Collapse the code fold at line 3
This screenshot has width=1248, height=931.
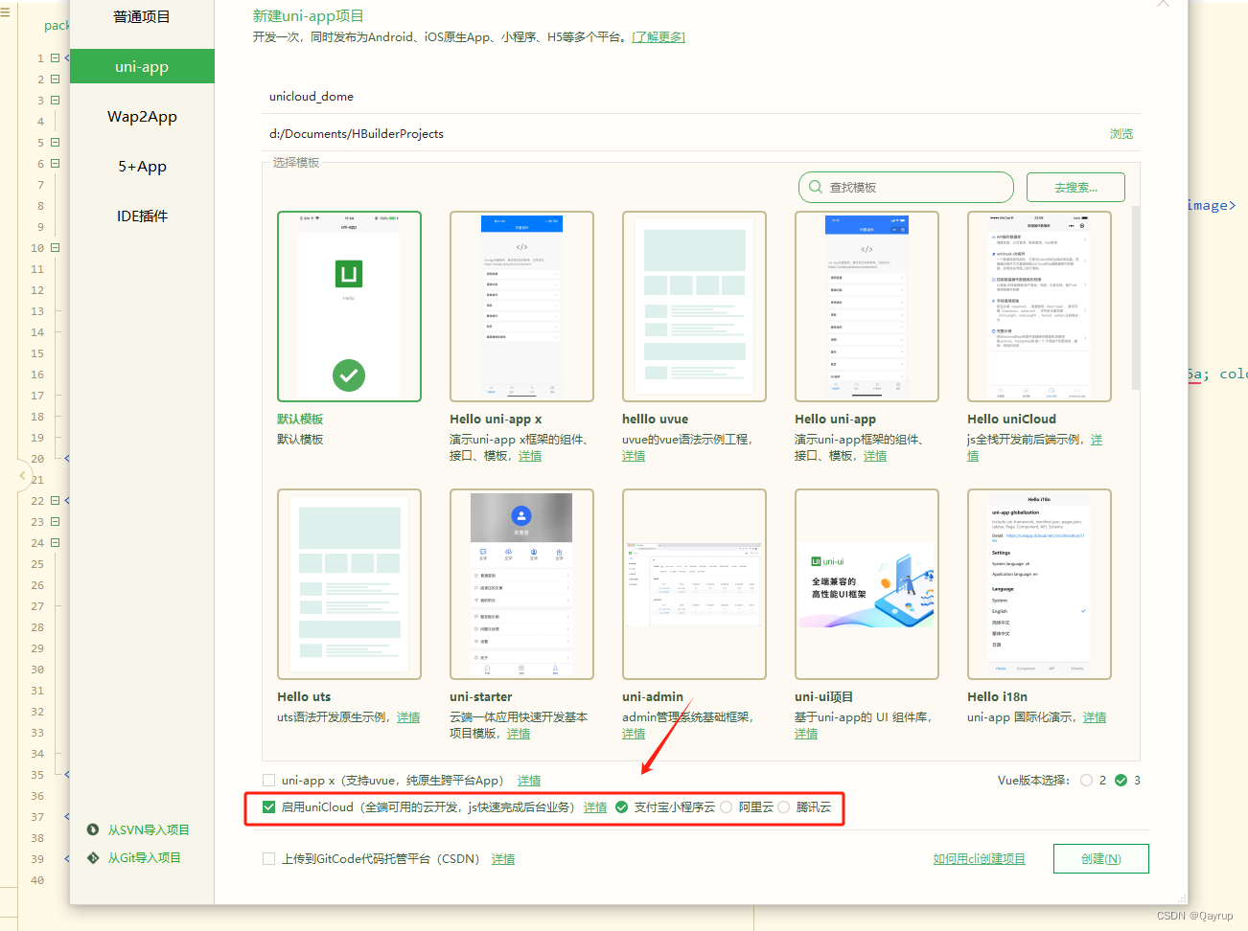click(x=55, y=101)
